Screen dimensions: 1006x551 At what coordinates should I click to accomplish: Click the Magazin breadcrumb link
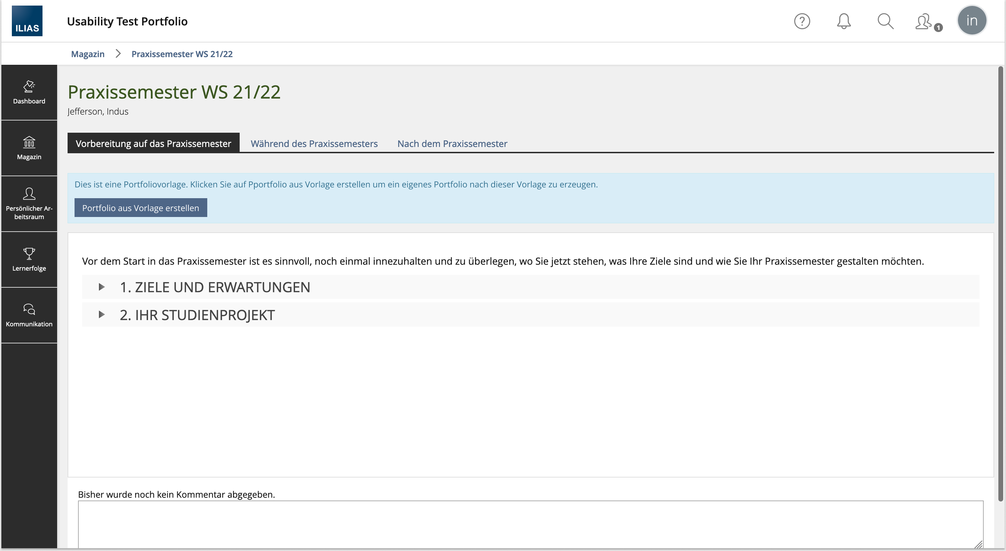[87, 54]
